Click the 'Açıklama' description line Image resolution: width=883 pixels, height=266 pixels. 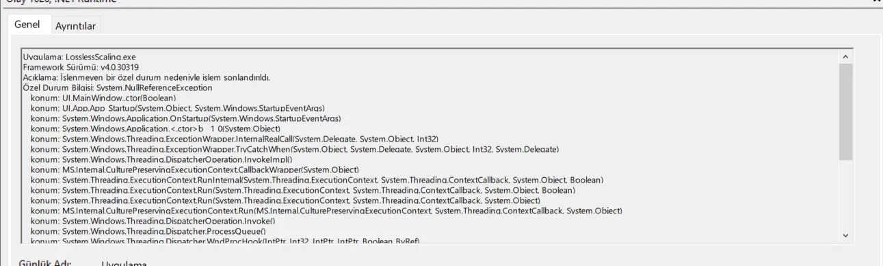click(146, 77)
